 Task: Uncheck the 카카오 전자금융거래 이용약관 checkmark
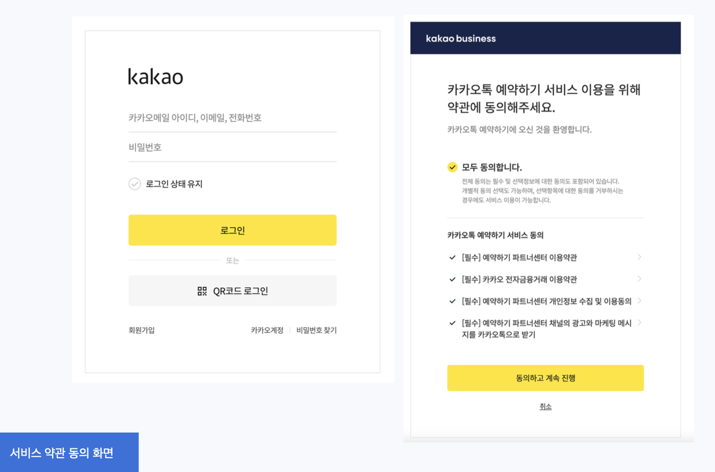(x=452, y=280)
